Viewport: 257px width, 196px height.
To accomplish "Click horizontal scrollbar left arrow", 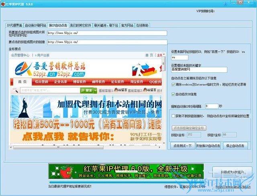I will 11,147.
